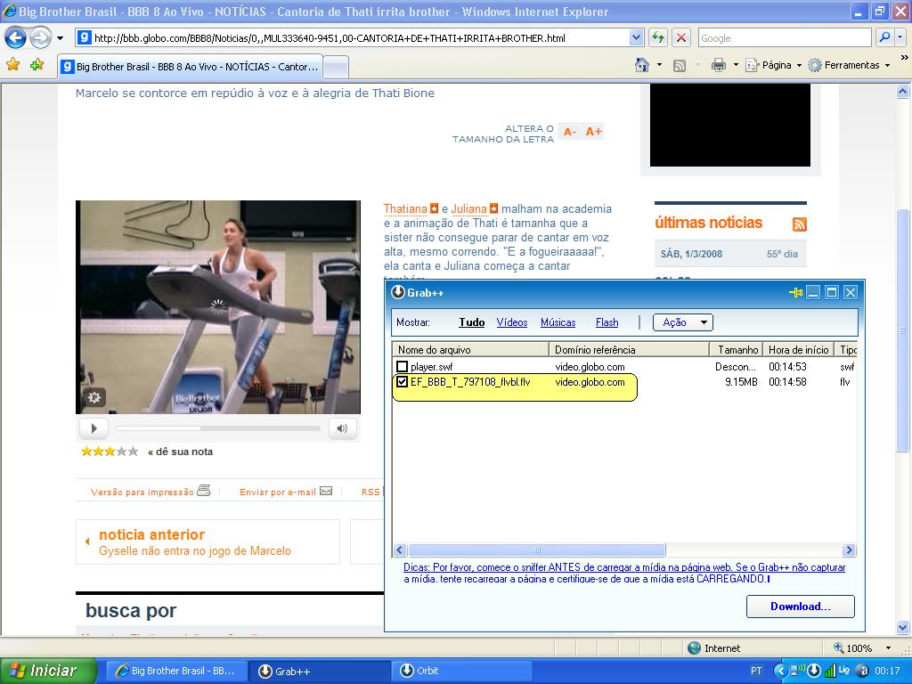The height and width of the screenshot is (684, 912).
Task: Sort by Hora de início column header
Action: pyautogui.click(x=799, y=349)
